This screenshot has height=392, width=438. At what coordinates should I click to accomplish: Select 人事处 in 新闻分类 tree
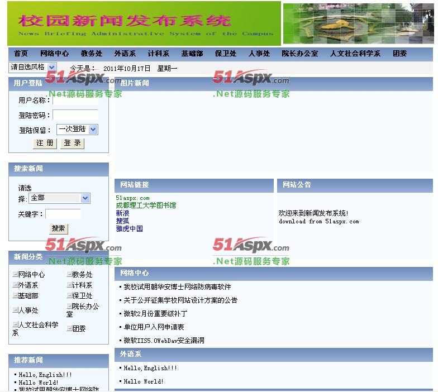click(x=28, y=310)
